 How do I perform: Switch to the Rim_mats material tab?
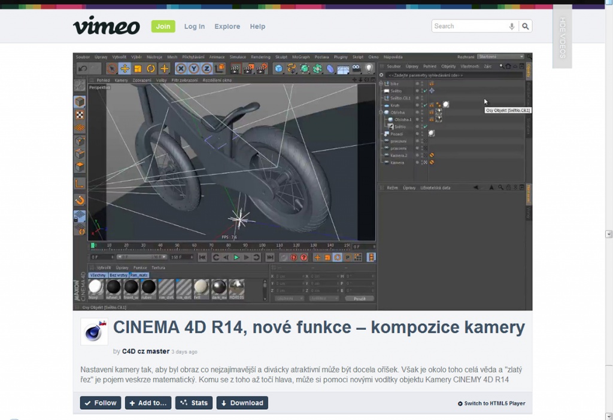(139, 275)
